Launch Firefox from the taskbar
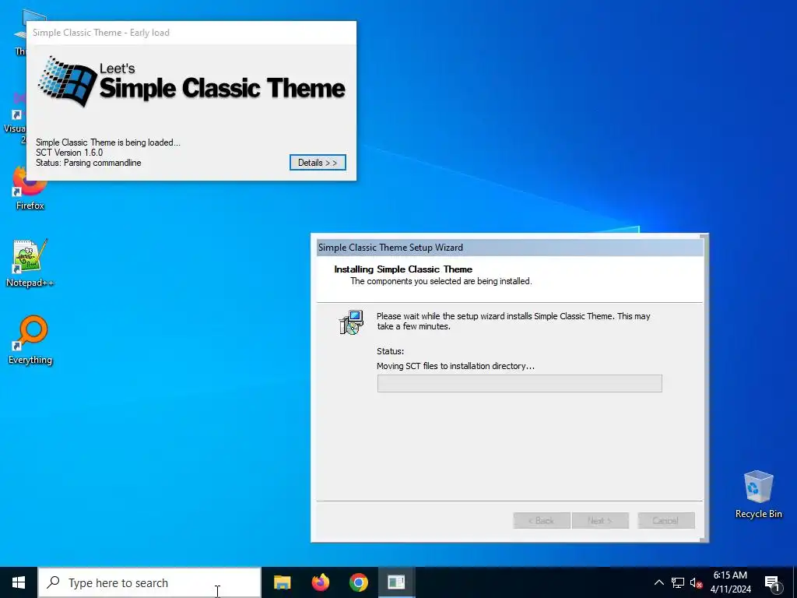 click(x=320, y=582)
